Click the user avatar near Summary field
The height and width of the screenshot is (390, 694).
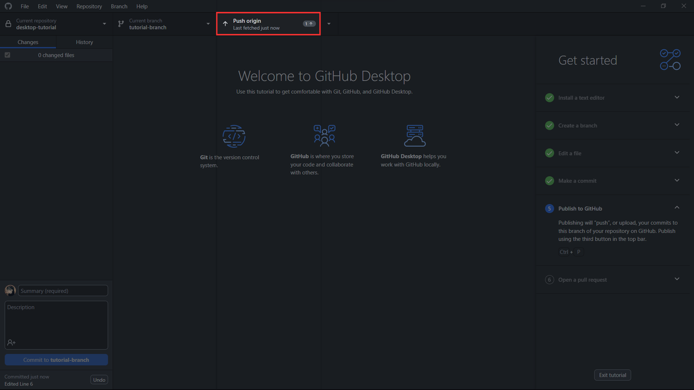10,290
